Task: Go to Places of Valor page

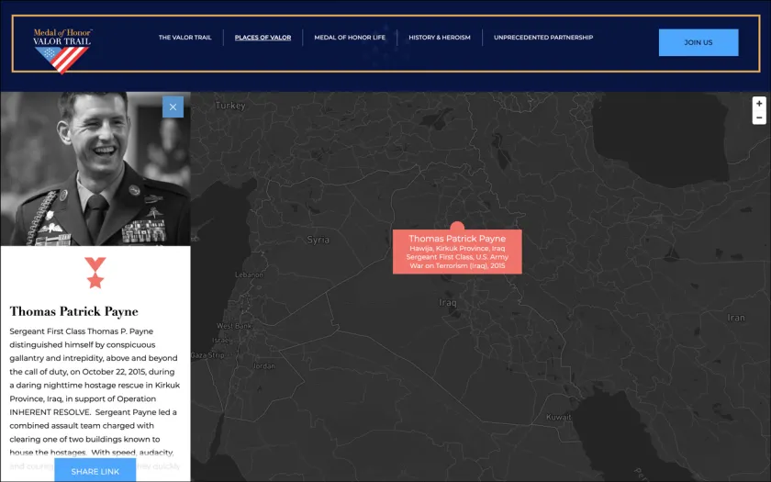Action: [263, 38]
